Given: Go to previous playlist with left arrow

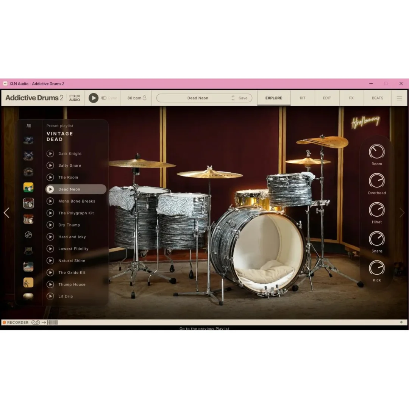Looking at the screenshot, I should pos(6,213).
